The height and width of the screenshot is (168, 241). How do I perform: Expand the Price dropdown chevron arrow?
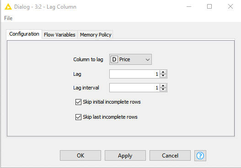pyautogui.click(x=148, y=59)
